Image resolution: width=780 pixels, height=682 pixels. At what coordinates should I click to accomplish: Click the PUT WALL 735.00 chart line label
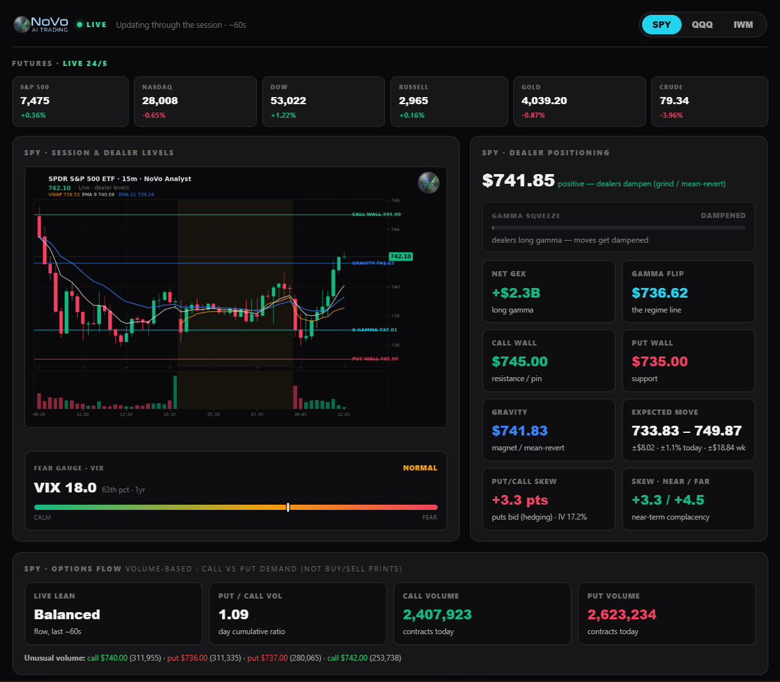375,358
